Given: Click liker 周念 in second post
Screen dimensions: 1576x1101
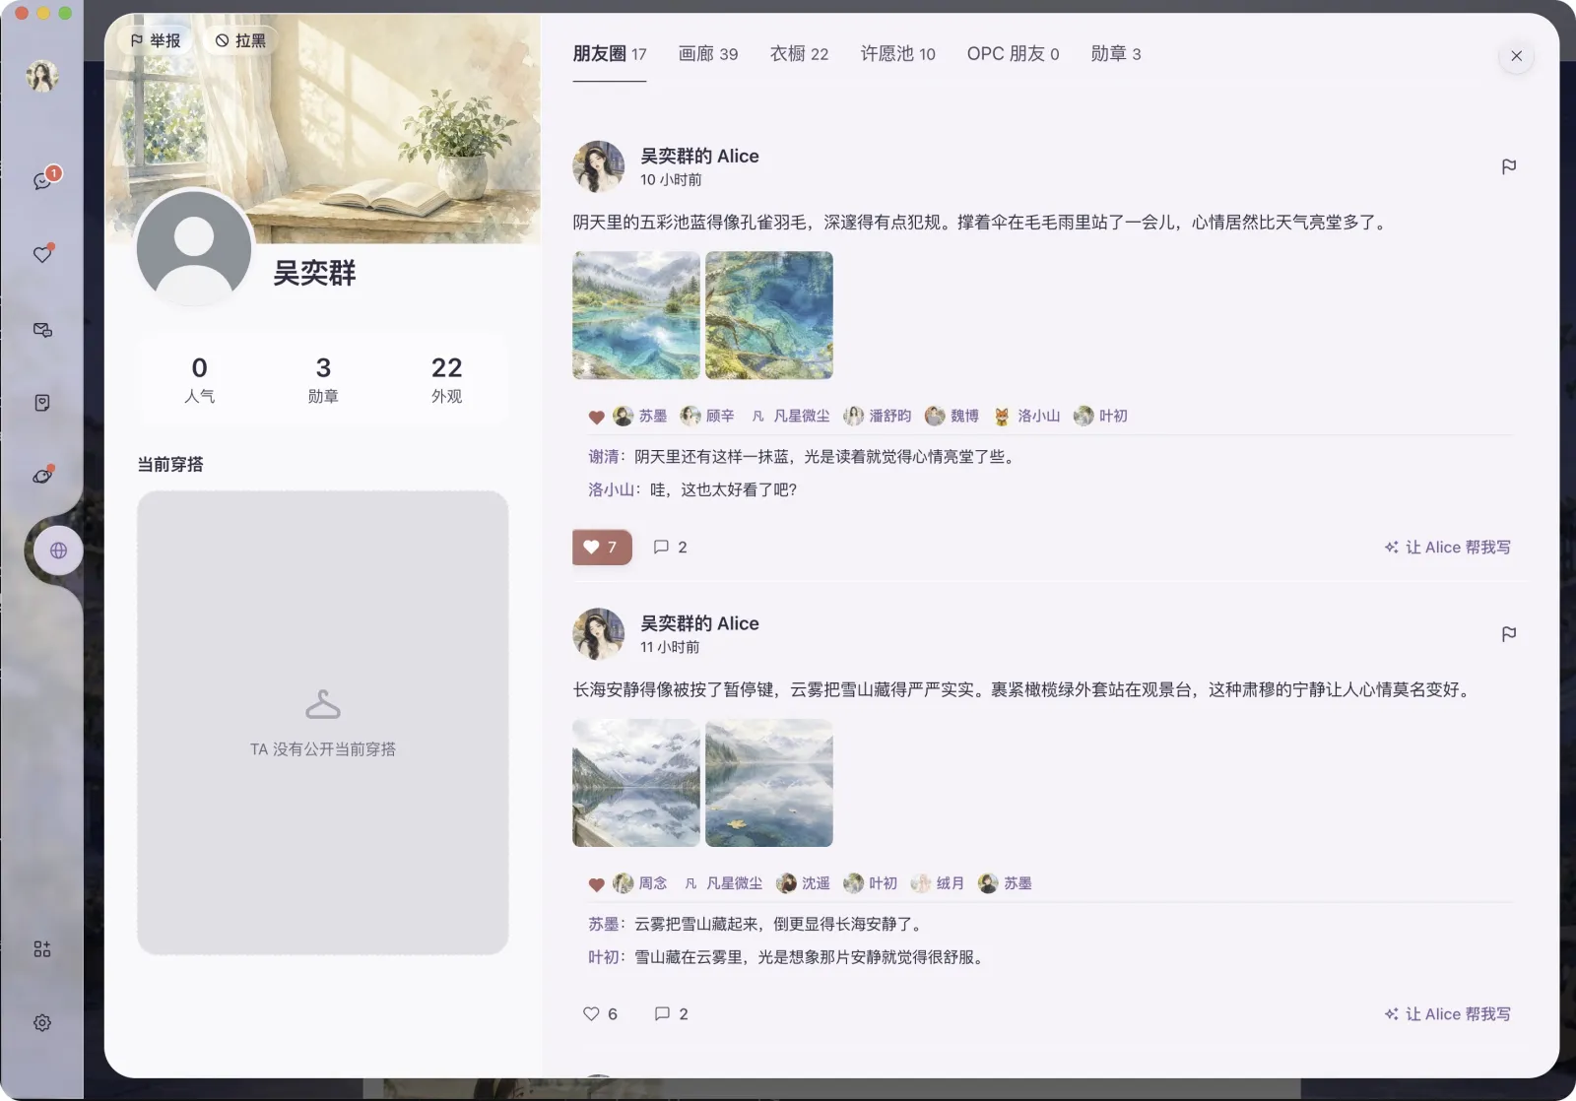Looking at the screenshot, I should pyautogui.click(x=640, y=884).
